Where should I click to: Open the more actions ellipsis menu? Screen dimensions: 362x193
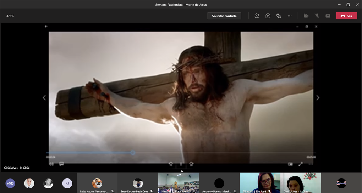pos(290,16)
